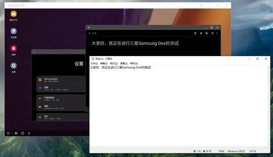Click the note text in Samsung Notes
The height and width of the screenshot is (157, 273).
click(135, 43)
